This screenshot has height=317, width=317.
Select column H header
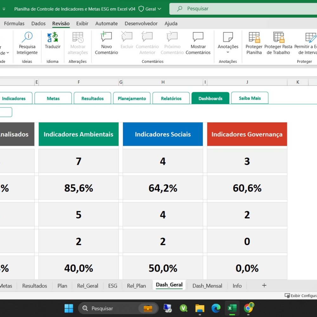(163, 82)
